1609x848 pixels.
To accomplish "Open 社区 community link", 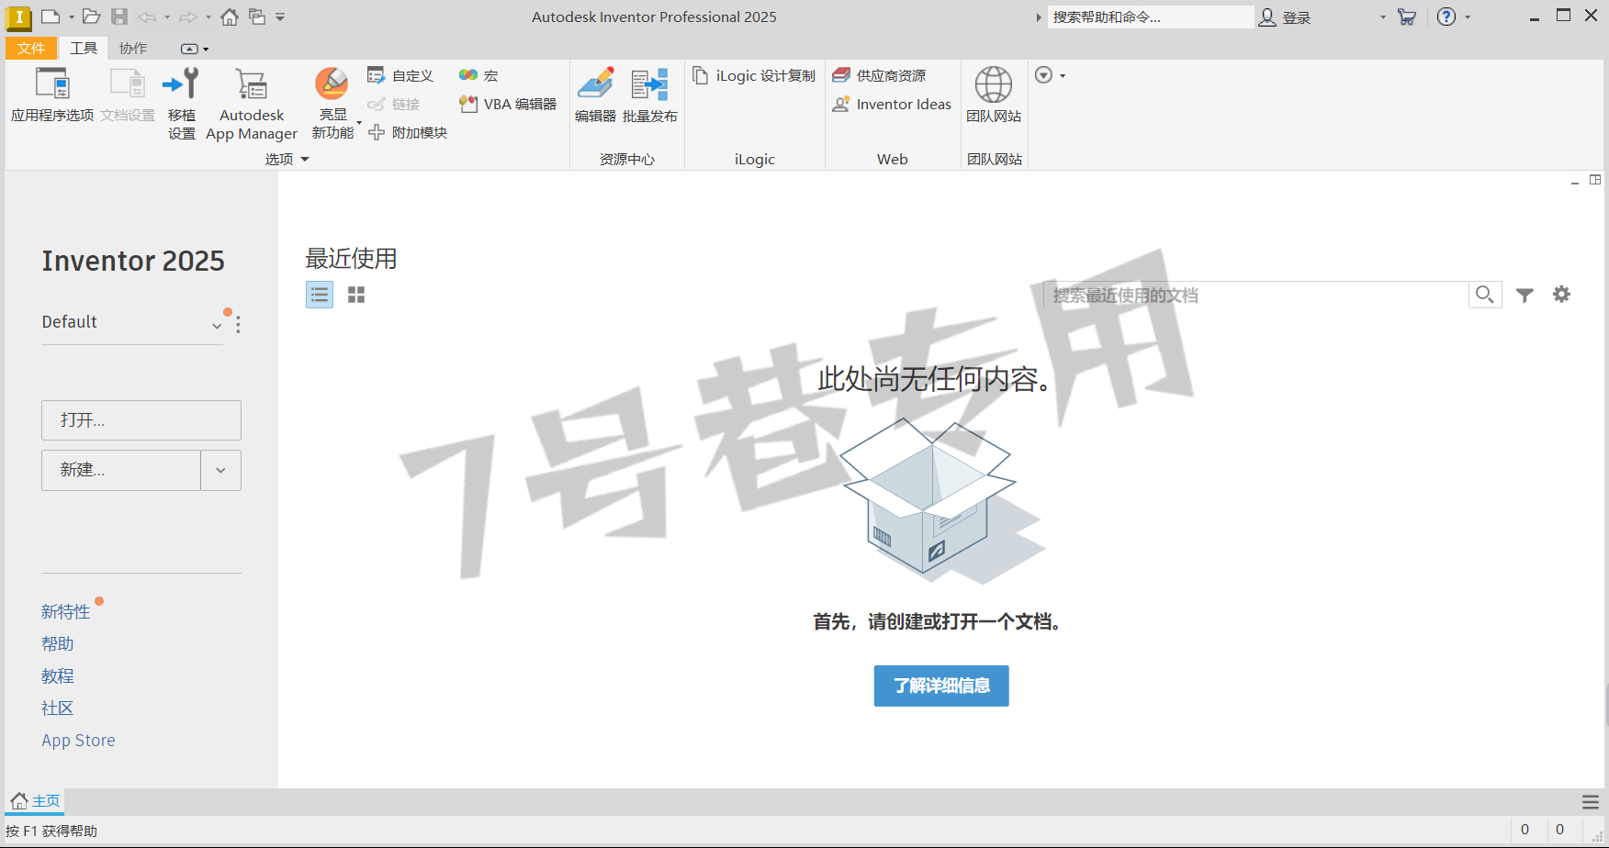I will (x=58, y=708).
